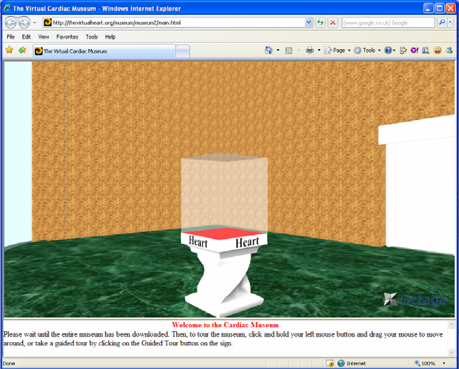Open the Tools gear command bar menu
The height and width of the screenshot is (369, 459).
coord(367,51)
